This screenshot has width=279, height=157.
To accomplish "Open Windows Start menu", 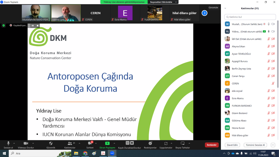I will 4,153.
